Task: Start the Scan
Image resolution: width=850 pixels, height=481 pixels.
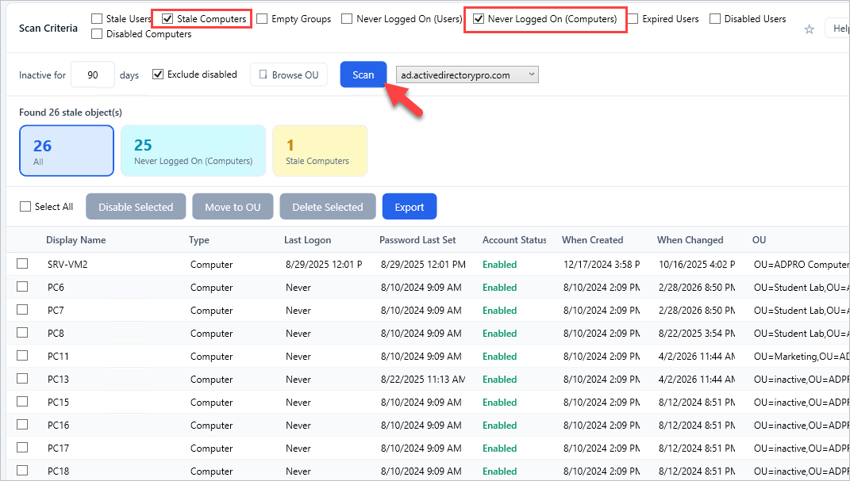Action: (x=363, y=74)
